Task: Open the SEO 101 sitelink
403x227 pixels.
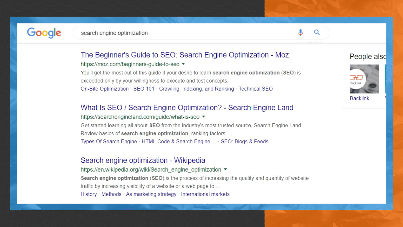Action: (x=144, y=89)
